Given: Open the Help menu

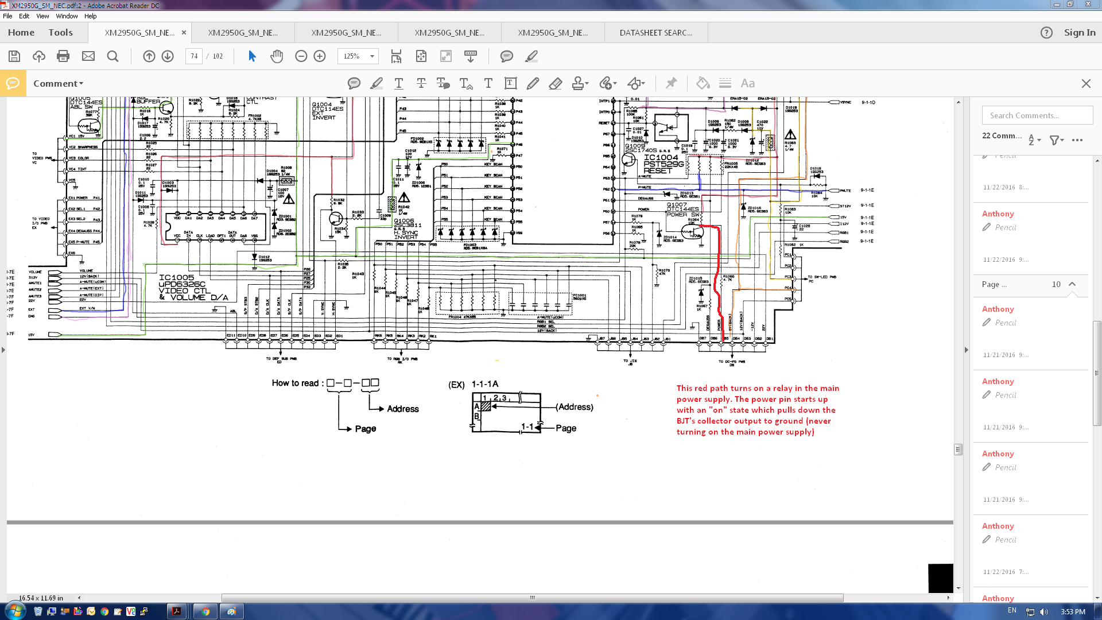Looking at the screenshot, I should 91,16.
